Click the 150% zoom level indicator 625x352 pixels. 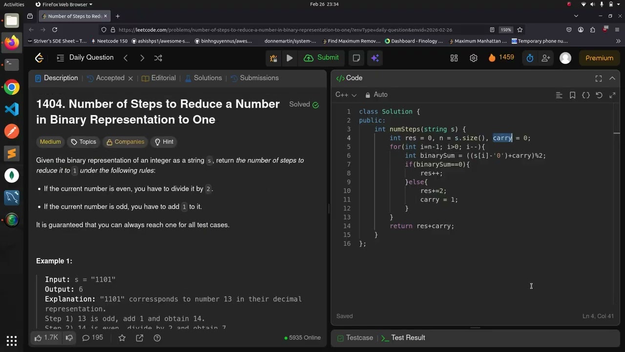506,30
